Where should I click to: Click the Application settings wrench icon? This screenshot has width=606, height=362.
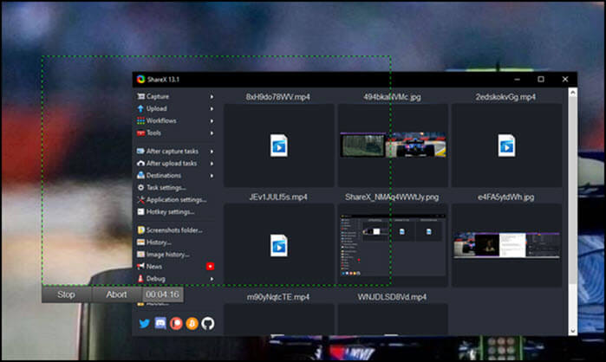pos(141,199)
